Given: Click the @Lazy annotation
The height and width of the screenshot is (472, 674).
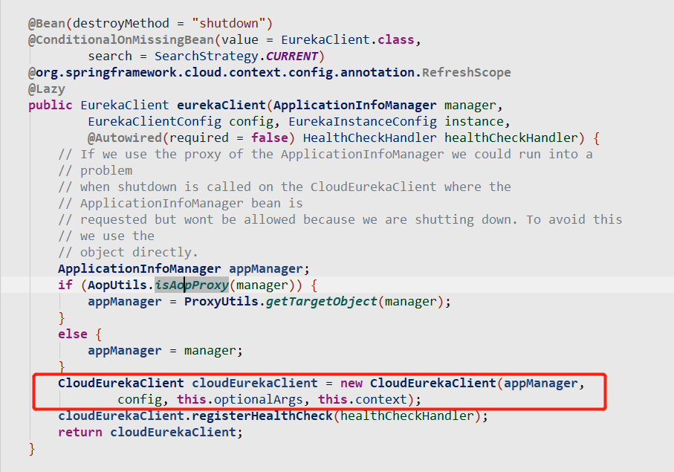Looking at the screenshot, I should pyautogui.click(x=46, y=88).
